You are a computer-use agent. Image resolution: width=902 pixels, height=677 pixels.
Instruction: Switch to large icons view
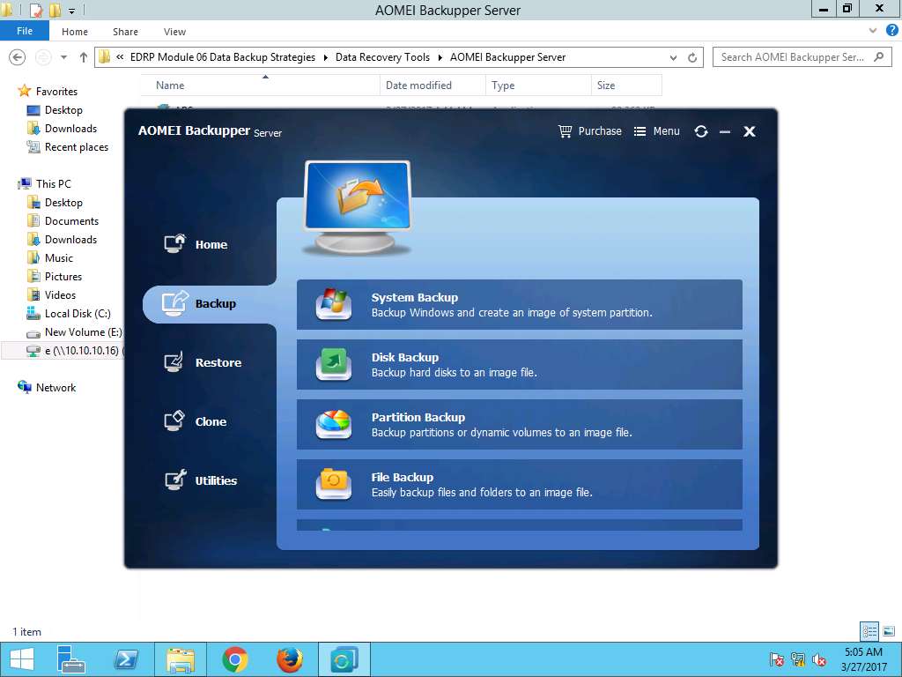pyautogui.click(x=888, y=631)
